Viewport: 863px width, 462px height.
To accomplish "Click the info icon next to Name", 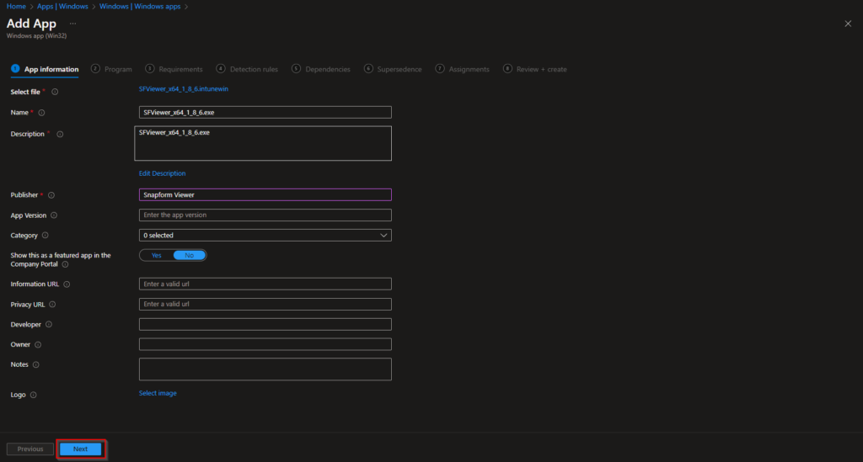I will (41, 113).
